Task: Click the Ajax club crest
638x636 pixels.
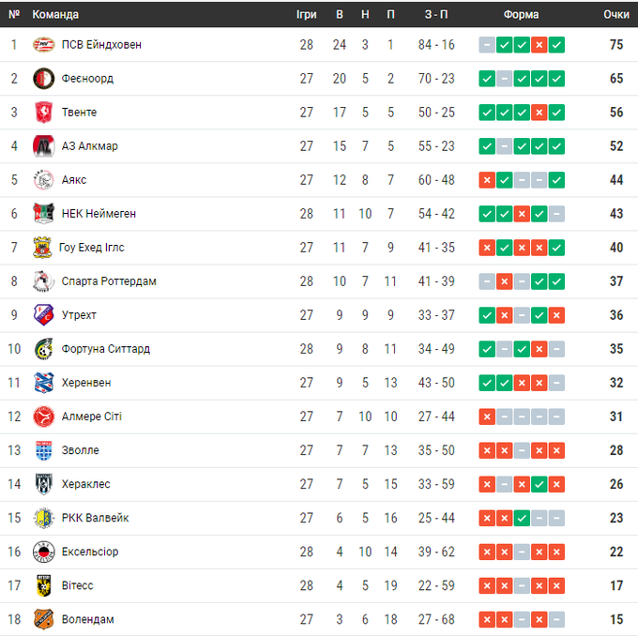Action: click(44, 180)
